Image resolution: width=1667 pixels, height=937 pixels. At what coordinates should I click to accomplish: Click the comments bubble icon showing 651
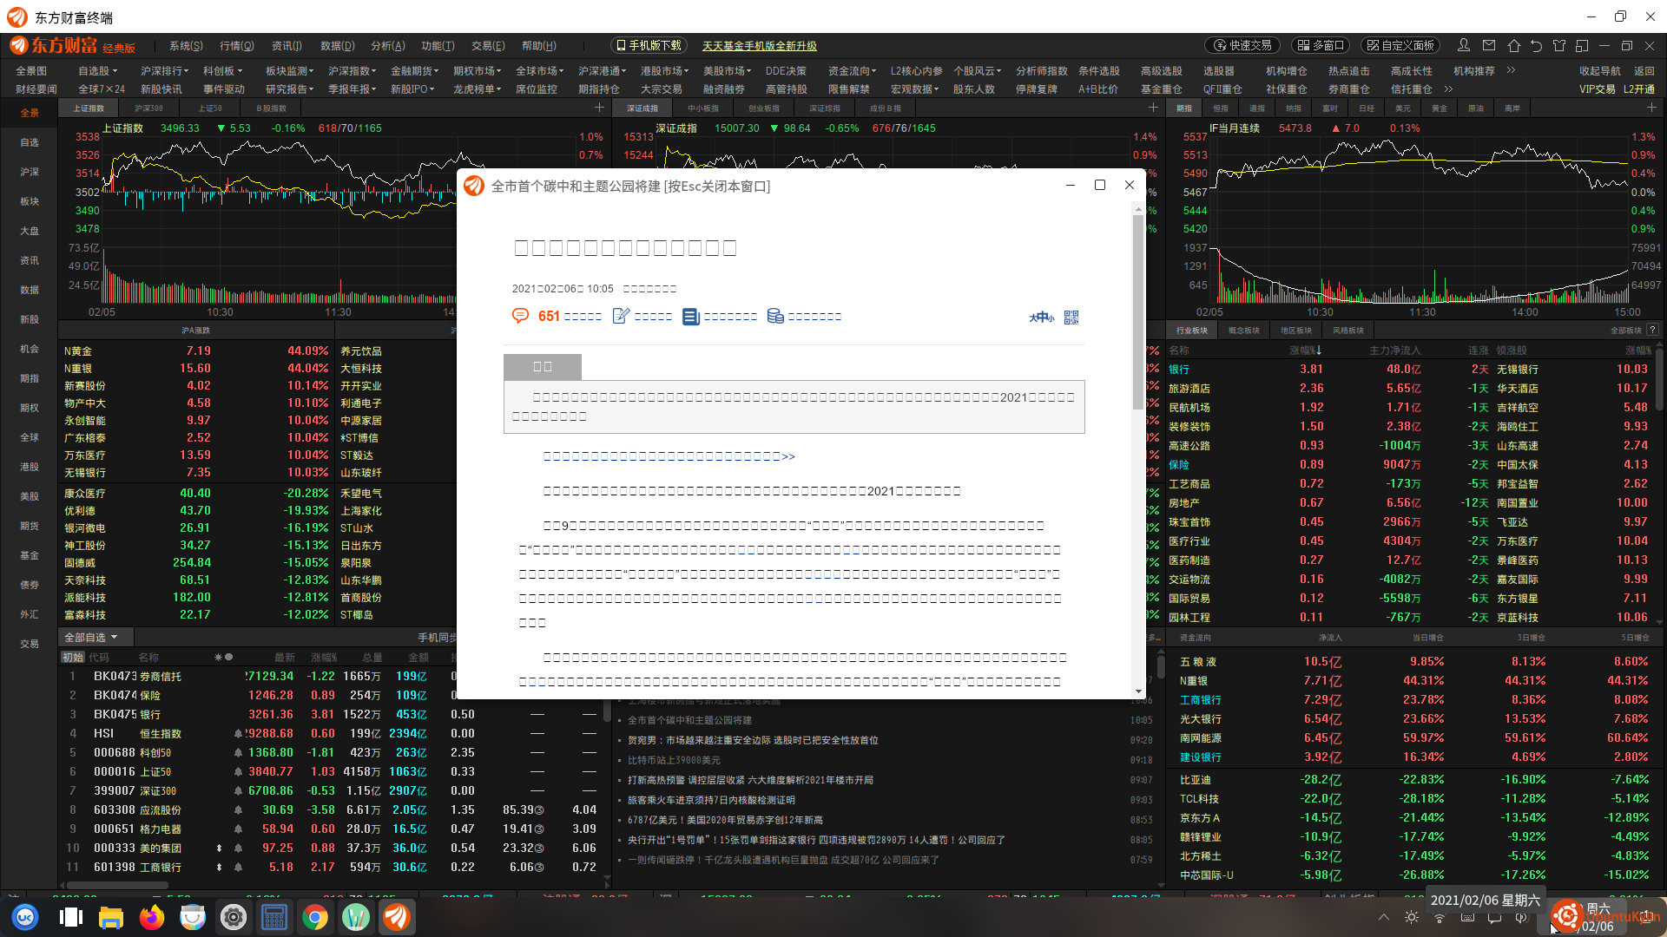point(520,316)
